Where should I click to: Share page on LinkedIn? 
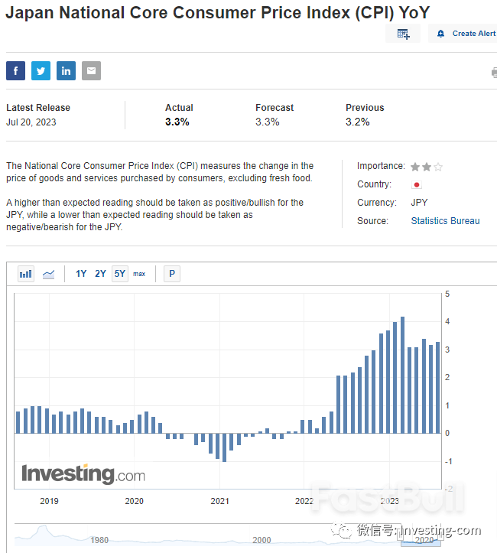click(x=66, y=71)
